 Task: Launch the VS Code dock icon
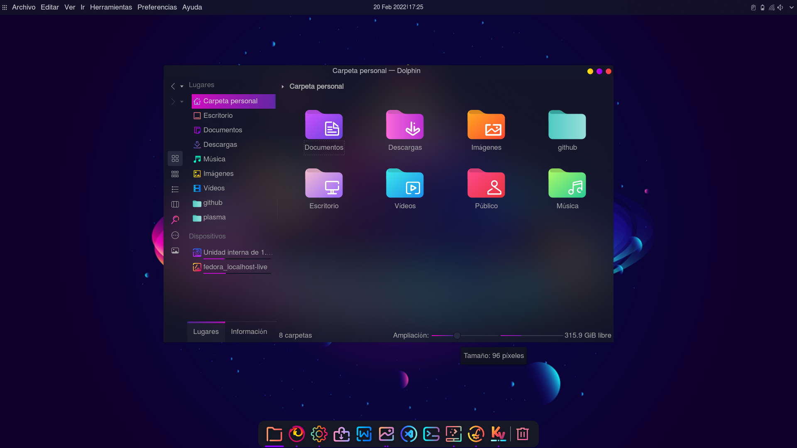[409, 434]
